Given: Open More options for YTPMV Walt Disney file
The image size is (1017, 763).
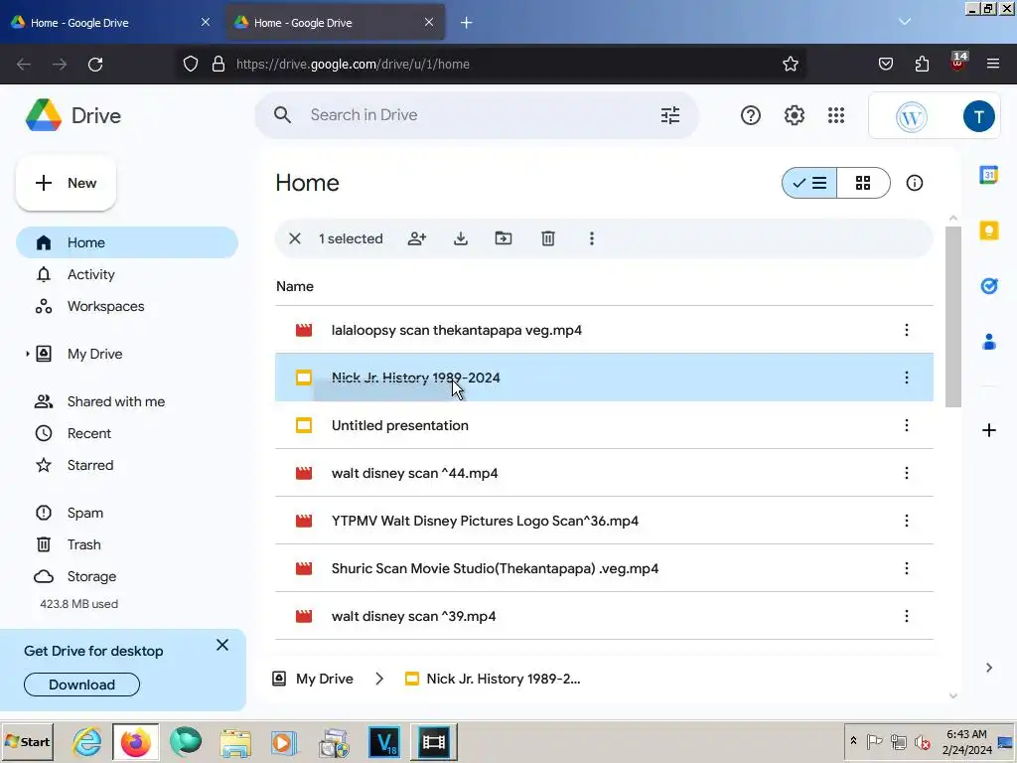Looking at the screenshot, I should [906, 521].
